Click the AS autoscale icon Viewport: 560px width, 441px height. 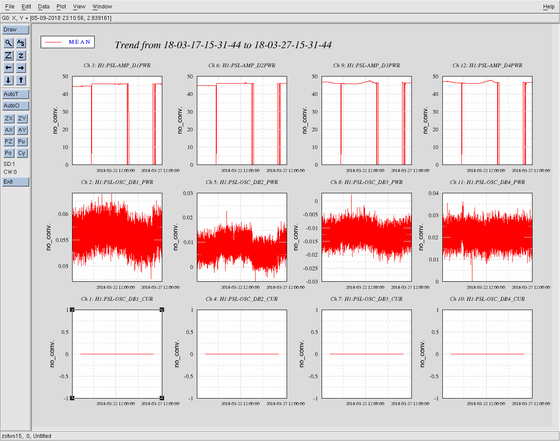point(21,43)
